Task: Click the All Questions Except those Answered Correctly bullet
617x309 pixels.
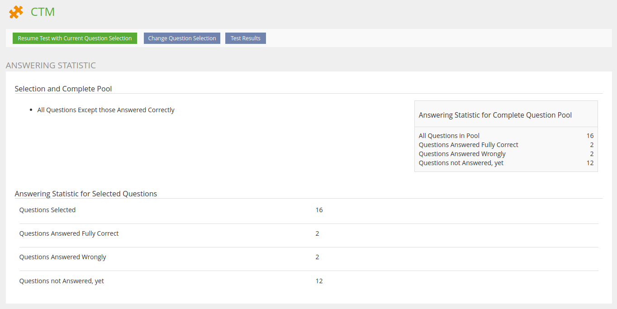Action: (x=105, y=110)
